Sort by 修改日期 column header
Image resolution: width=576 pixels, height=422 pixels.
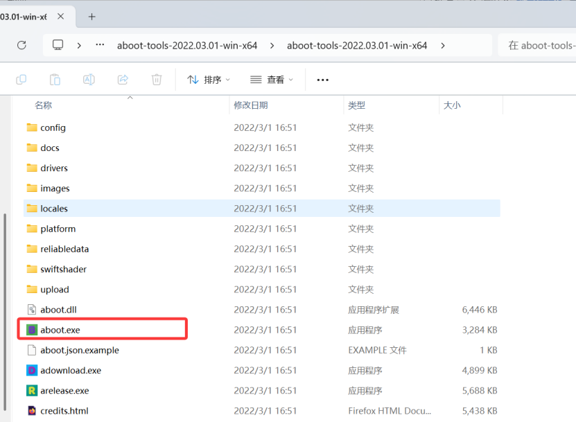[x=251, y=105]
